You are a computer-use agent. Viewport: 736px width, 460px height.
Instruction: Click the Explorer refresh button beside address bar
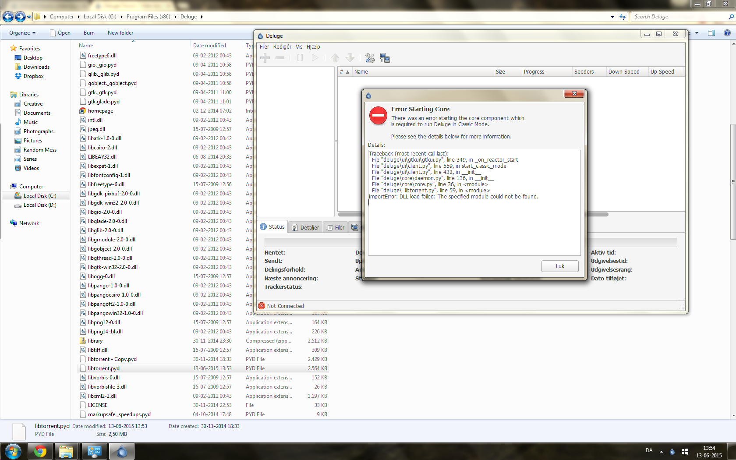[x=623, y=17]
